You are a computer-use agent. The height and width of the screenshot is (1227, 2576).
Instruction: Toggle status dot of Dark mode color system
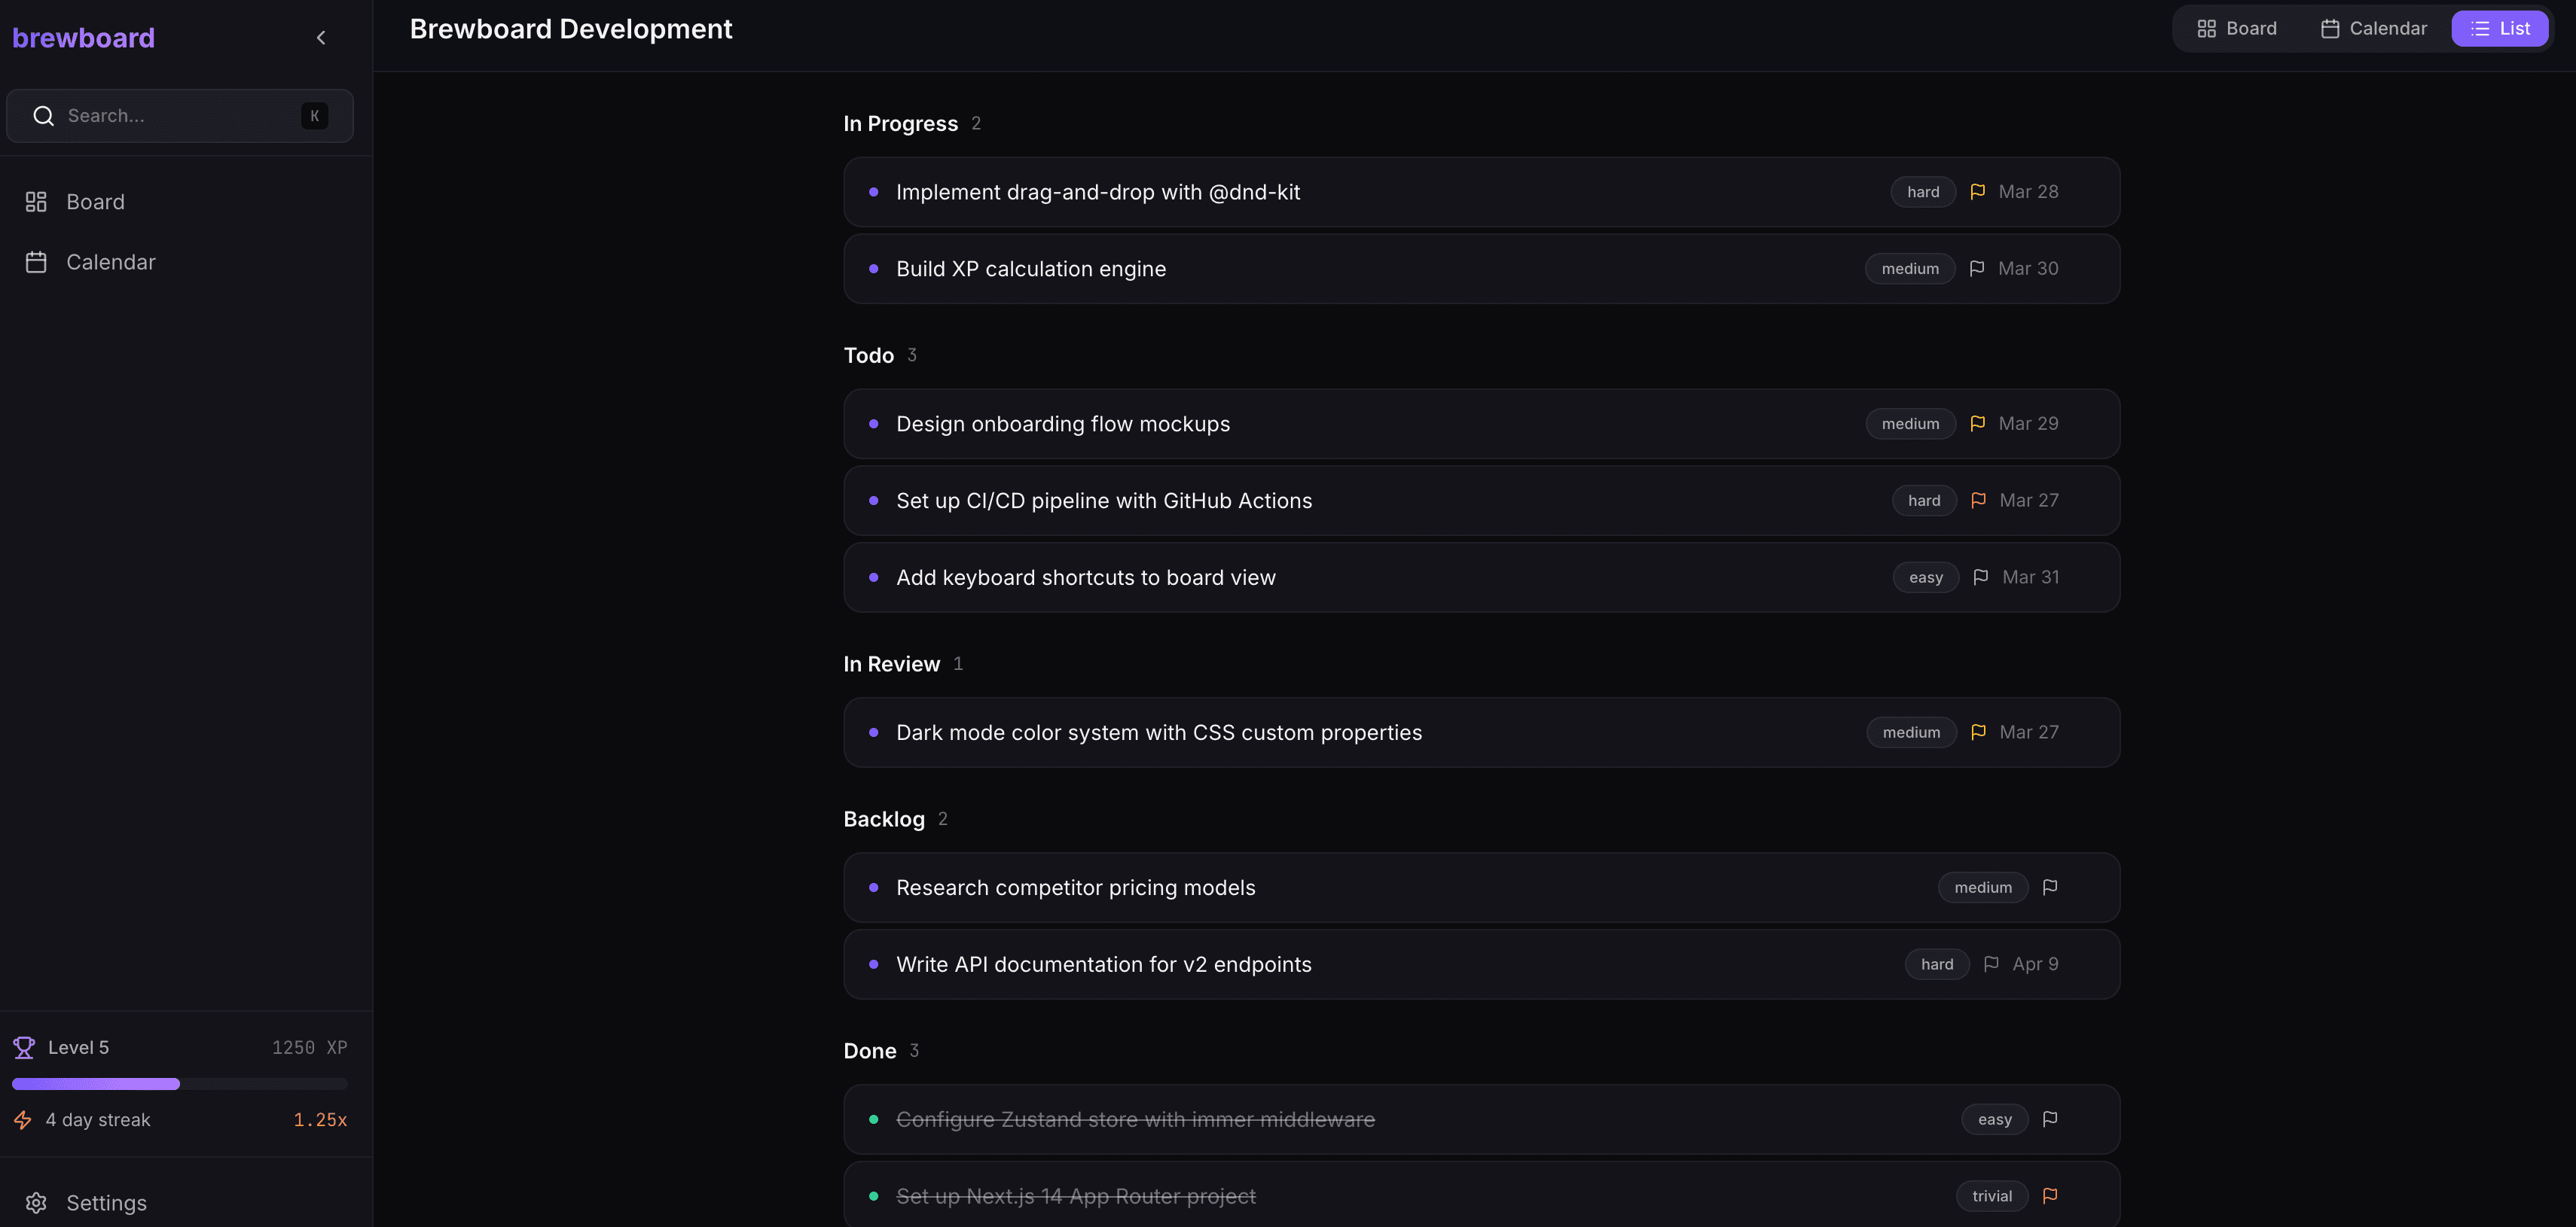click(873, 732)
